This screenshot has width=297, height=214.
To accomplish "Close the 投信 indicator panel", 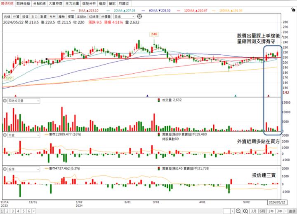I will click(4, 169).
